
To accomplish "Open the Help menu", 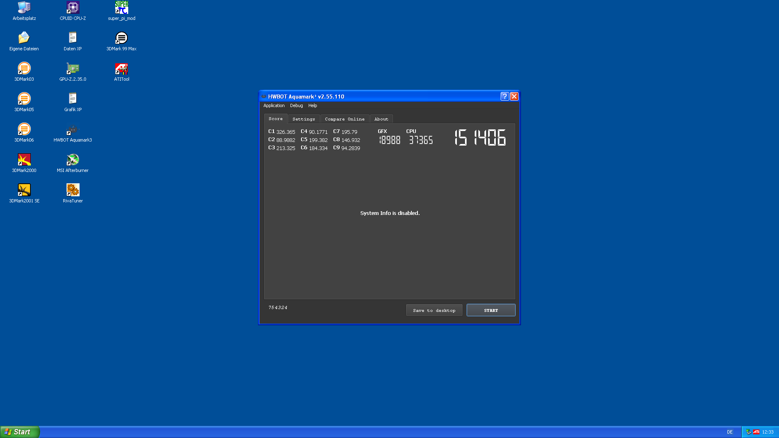I will pyautogui.click(x=312, y=105).
